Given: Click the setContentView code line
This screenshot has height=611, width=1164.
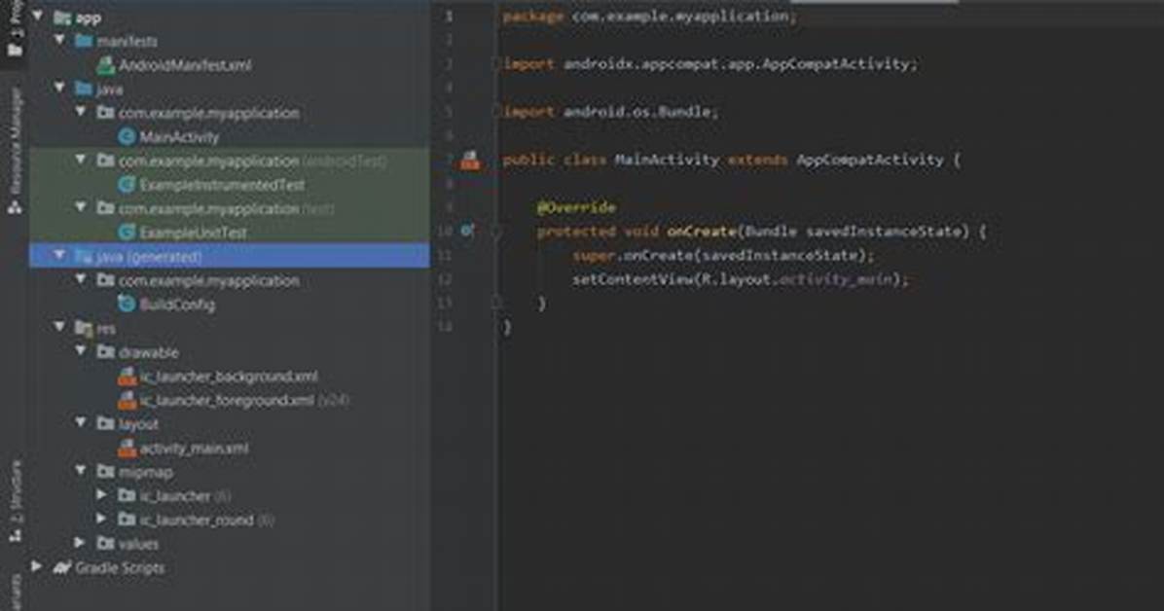Looking at the screenshot, I should pyautogui.click(x=740, y=279).
